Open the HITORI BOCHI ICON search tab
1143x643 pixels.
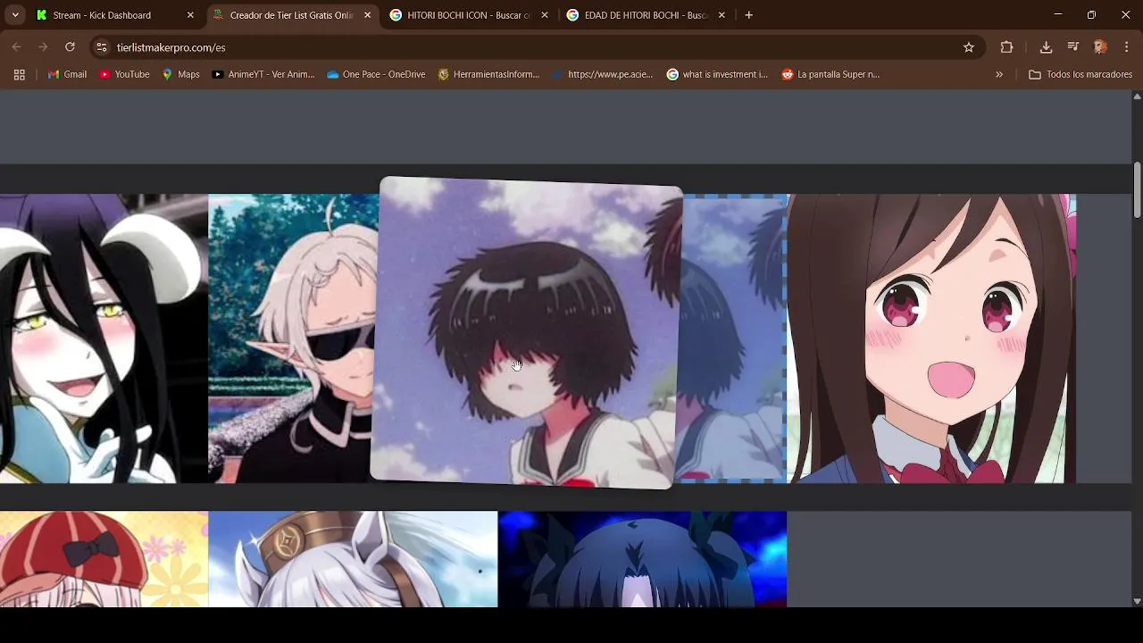point(468,15)
